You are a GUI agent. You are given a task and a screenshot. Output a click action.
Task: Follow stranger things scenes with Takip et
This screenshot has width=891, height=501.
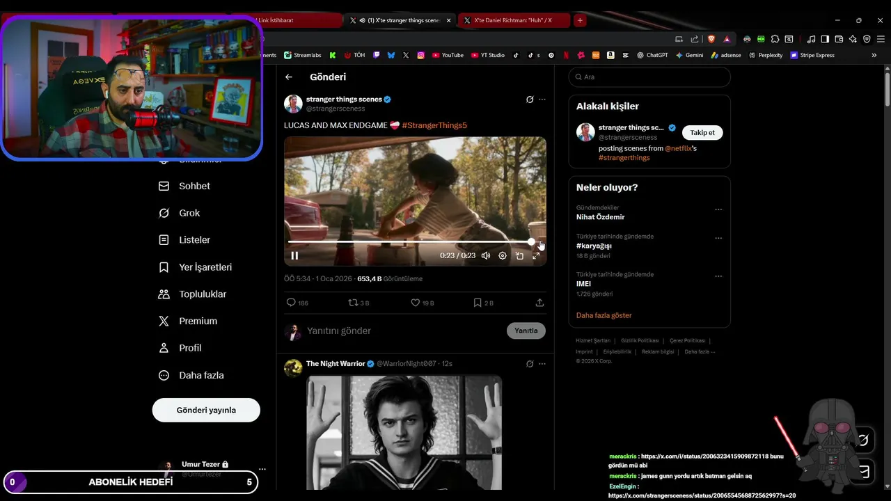point(702,132)
